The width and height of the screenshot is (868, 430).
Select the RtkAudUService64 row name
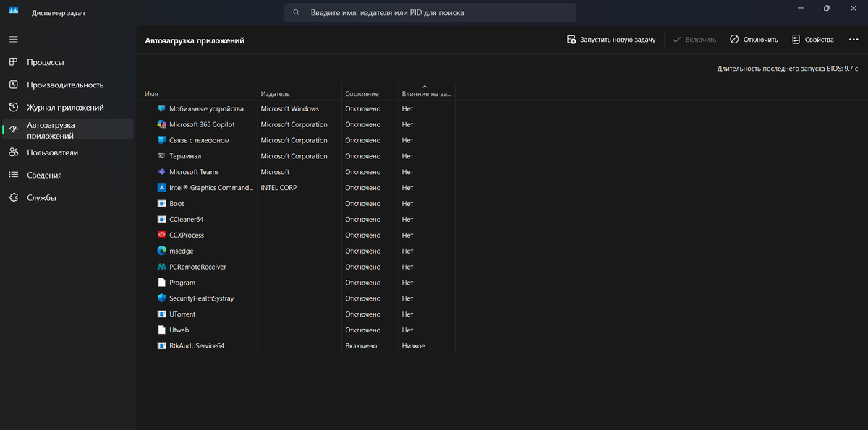[197, 346]
